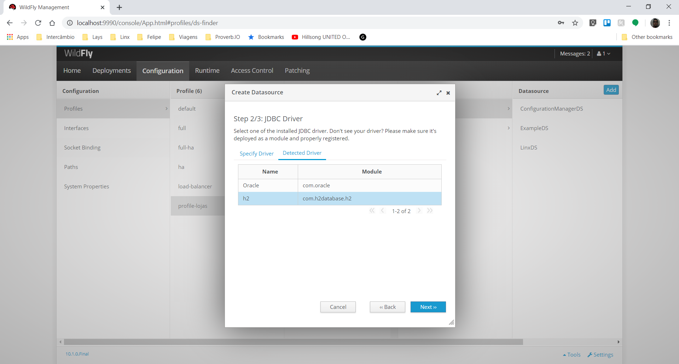Image resolution: width=679 pixels, height=364 pixels.
Task: Click the scrollbar right arrow
Action: pyautogui.click(x=619, y=342)
